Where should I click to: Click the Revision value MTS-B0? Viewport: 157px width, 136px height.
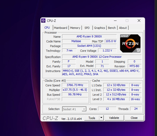click(x=135, y=66)
